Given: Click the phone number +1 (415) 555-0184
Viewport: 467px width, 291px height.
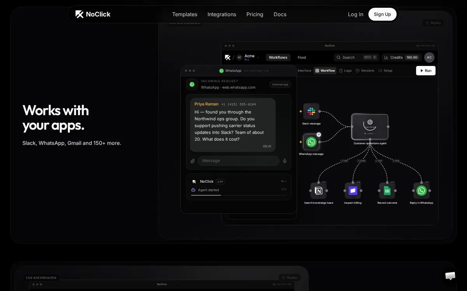Looking at the screenshot, I should coord(239,104).
